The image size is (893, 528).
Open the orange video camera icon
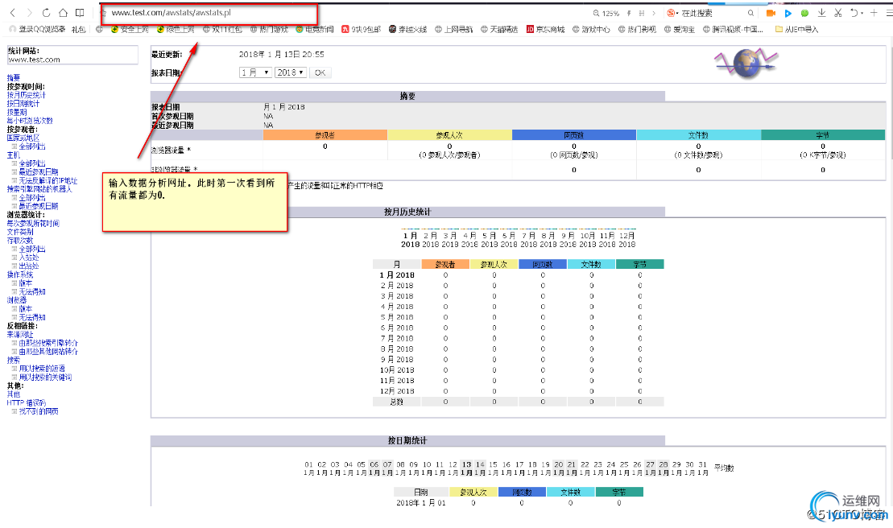(771, 13)
